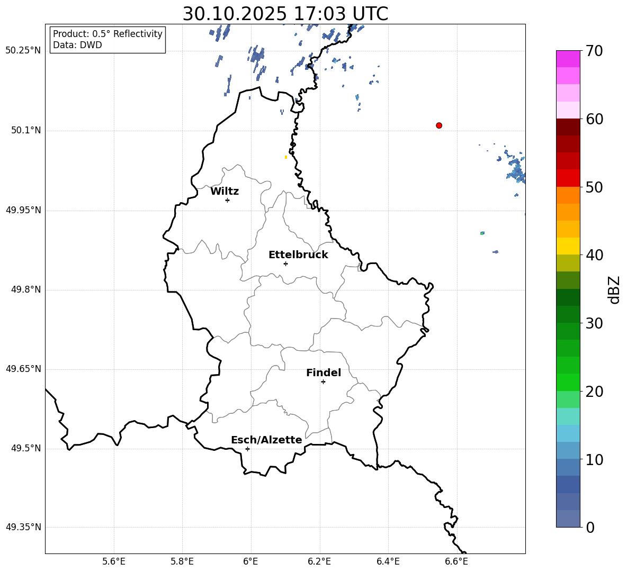Click the 49.5°N latitude label

pyautogui.click(x=26, y=448)
